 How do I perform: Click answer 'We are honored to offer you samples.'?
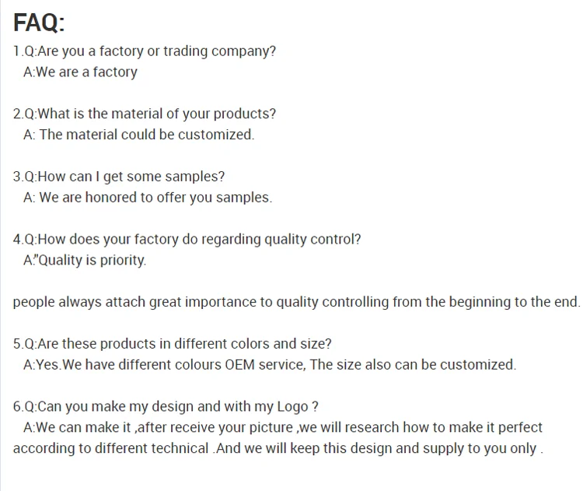[x=148, y=198]
